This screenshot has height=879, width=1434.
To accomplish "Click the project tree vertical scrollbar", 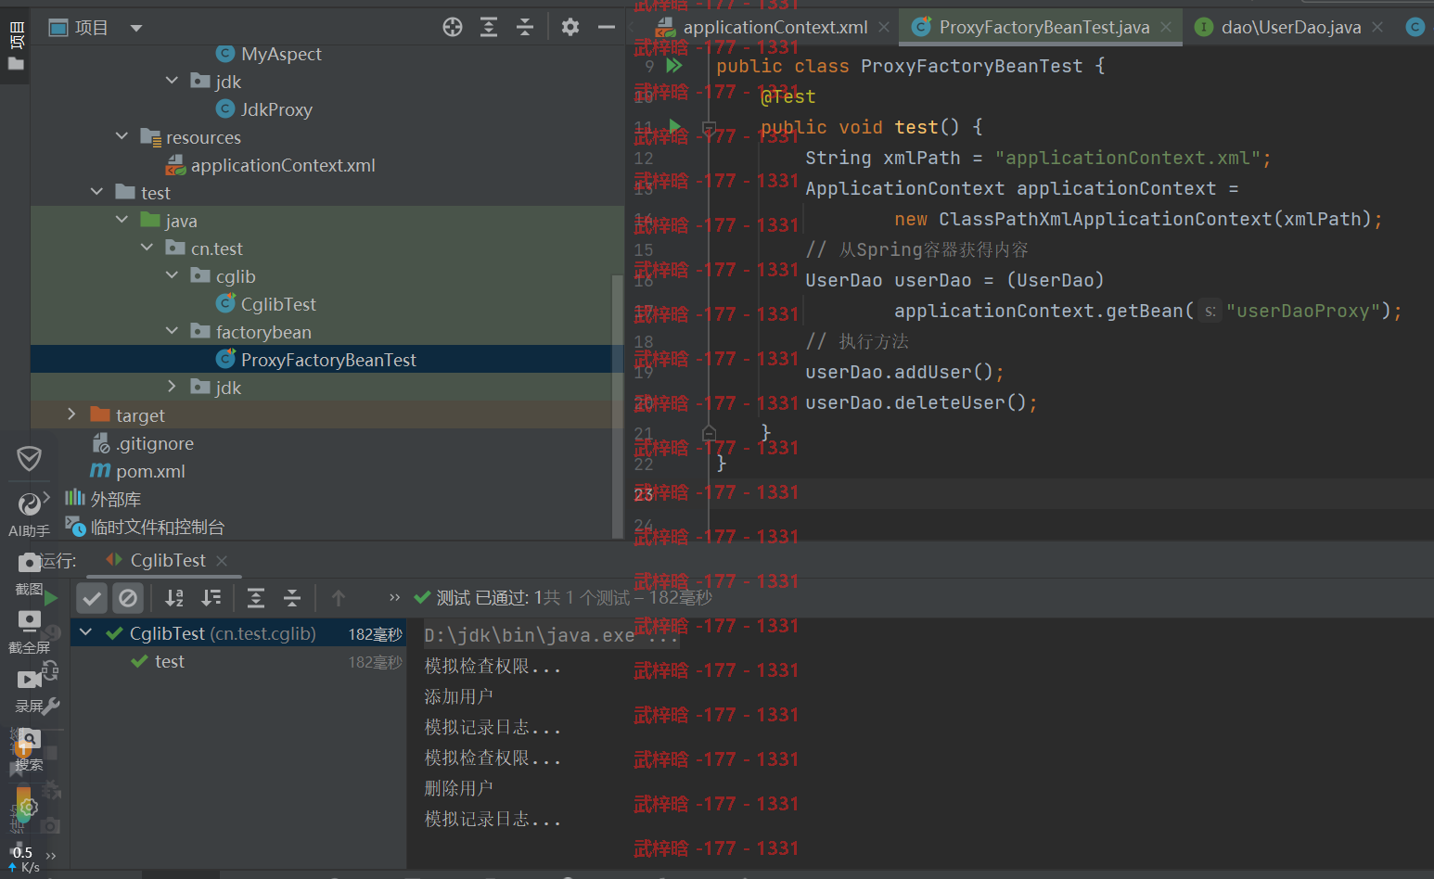I will 618,406.
